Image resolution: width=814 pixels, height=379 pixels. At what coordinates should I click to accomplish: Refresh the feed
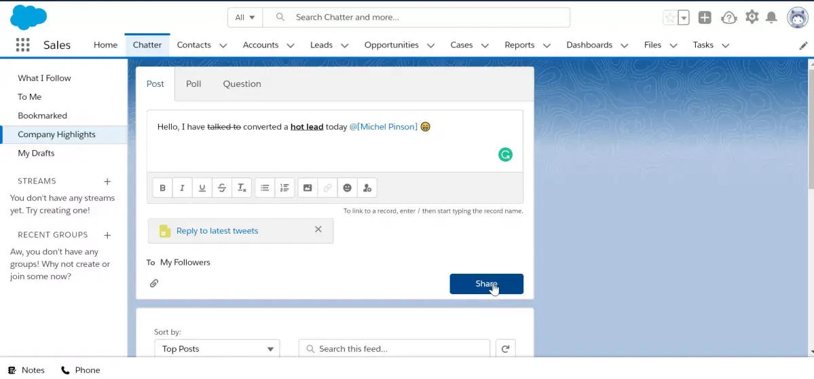pos(506,349)
